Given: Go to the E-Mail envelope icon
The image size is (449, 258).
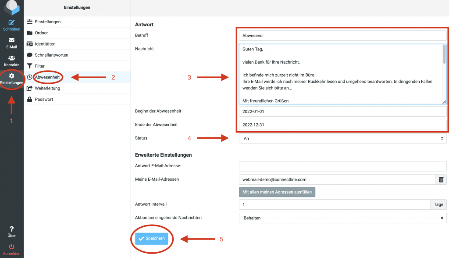Looking at the screenshot, I should pyautogui.click(x=11, y=40).
